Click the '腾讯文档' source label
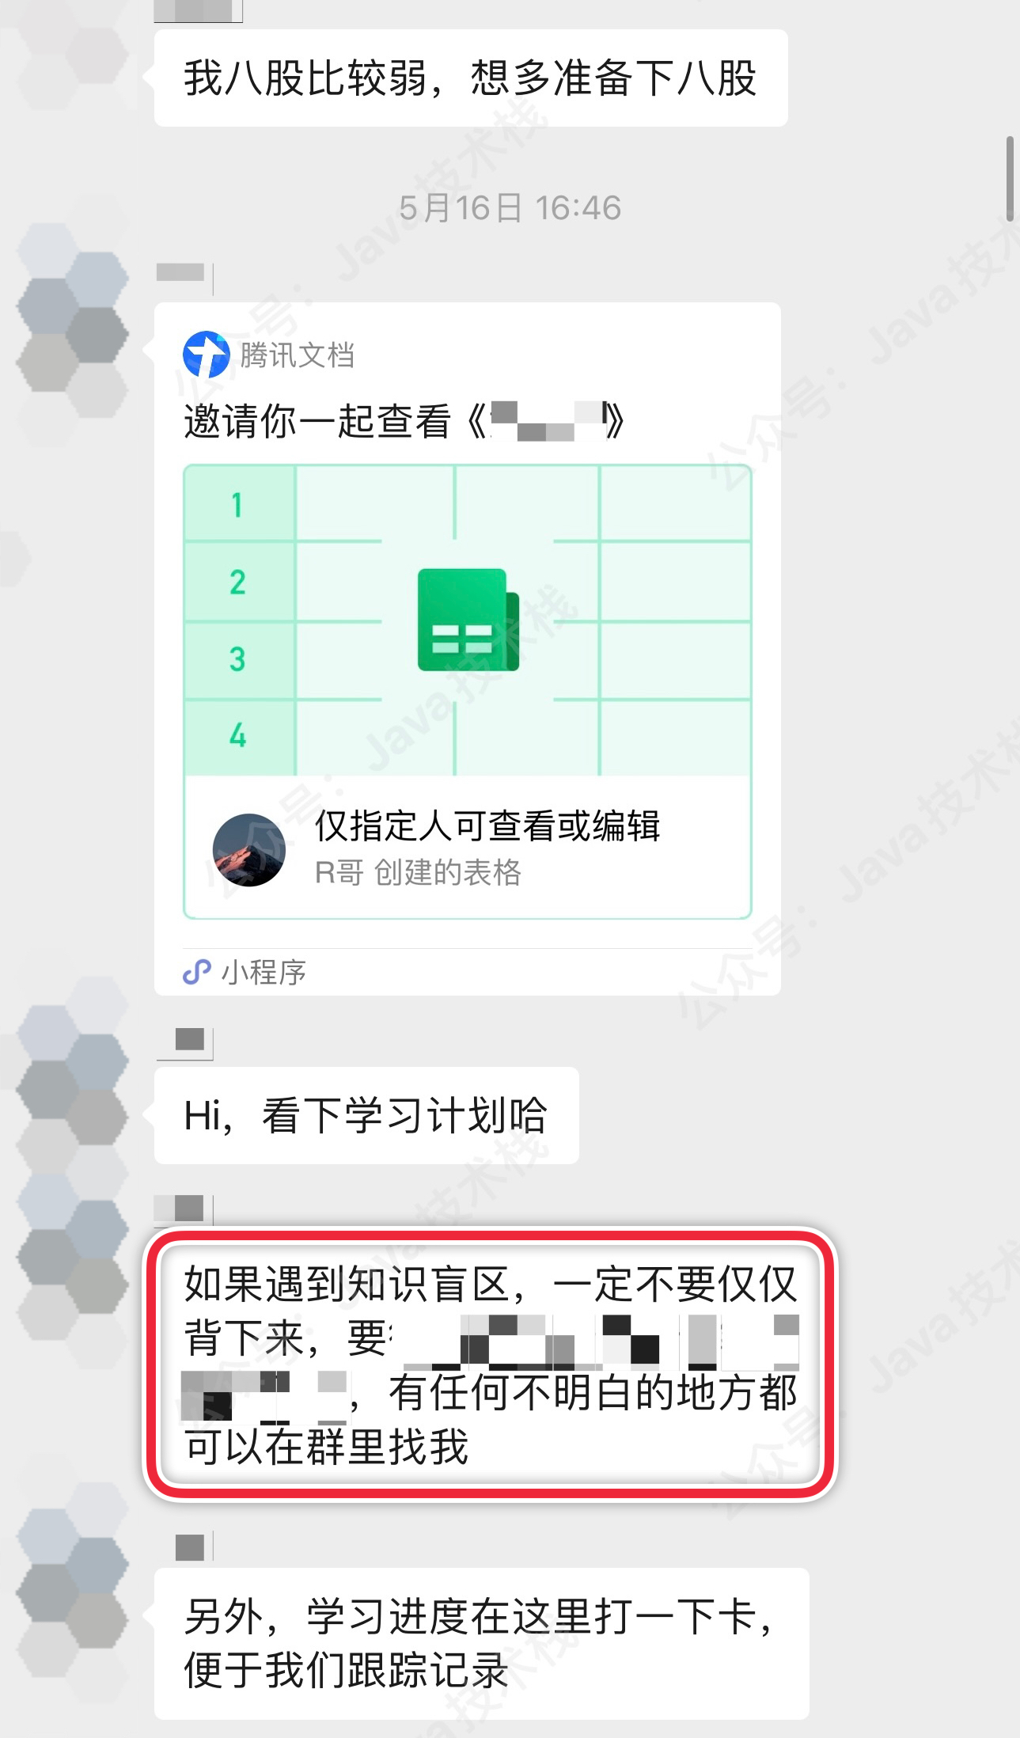The width and height of the screenshot is (1020, 1738). pos(297,355)
